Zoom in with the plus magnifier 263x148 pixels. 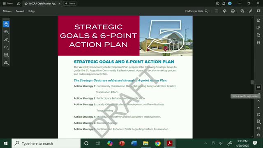(x=258, y=128)
